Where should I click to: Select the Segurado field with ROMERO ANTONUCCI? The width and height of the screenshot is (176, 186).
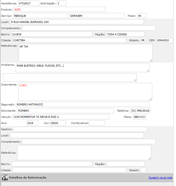(x=83, y=104)
